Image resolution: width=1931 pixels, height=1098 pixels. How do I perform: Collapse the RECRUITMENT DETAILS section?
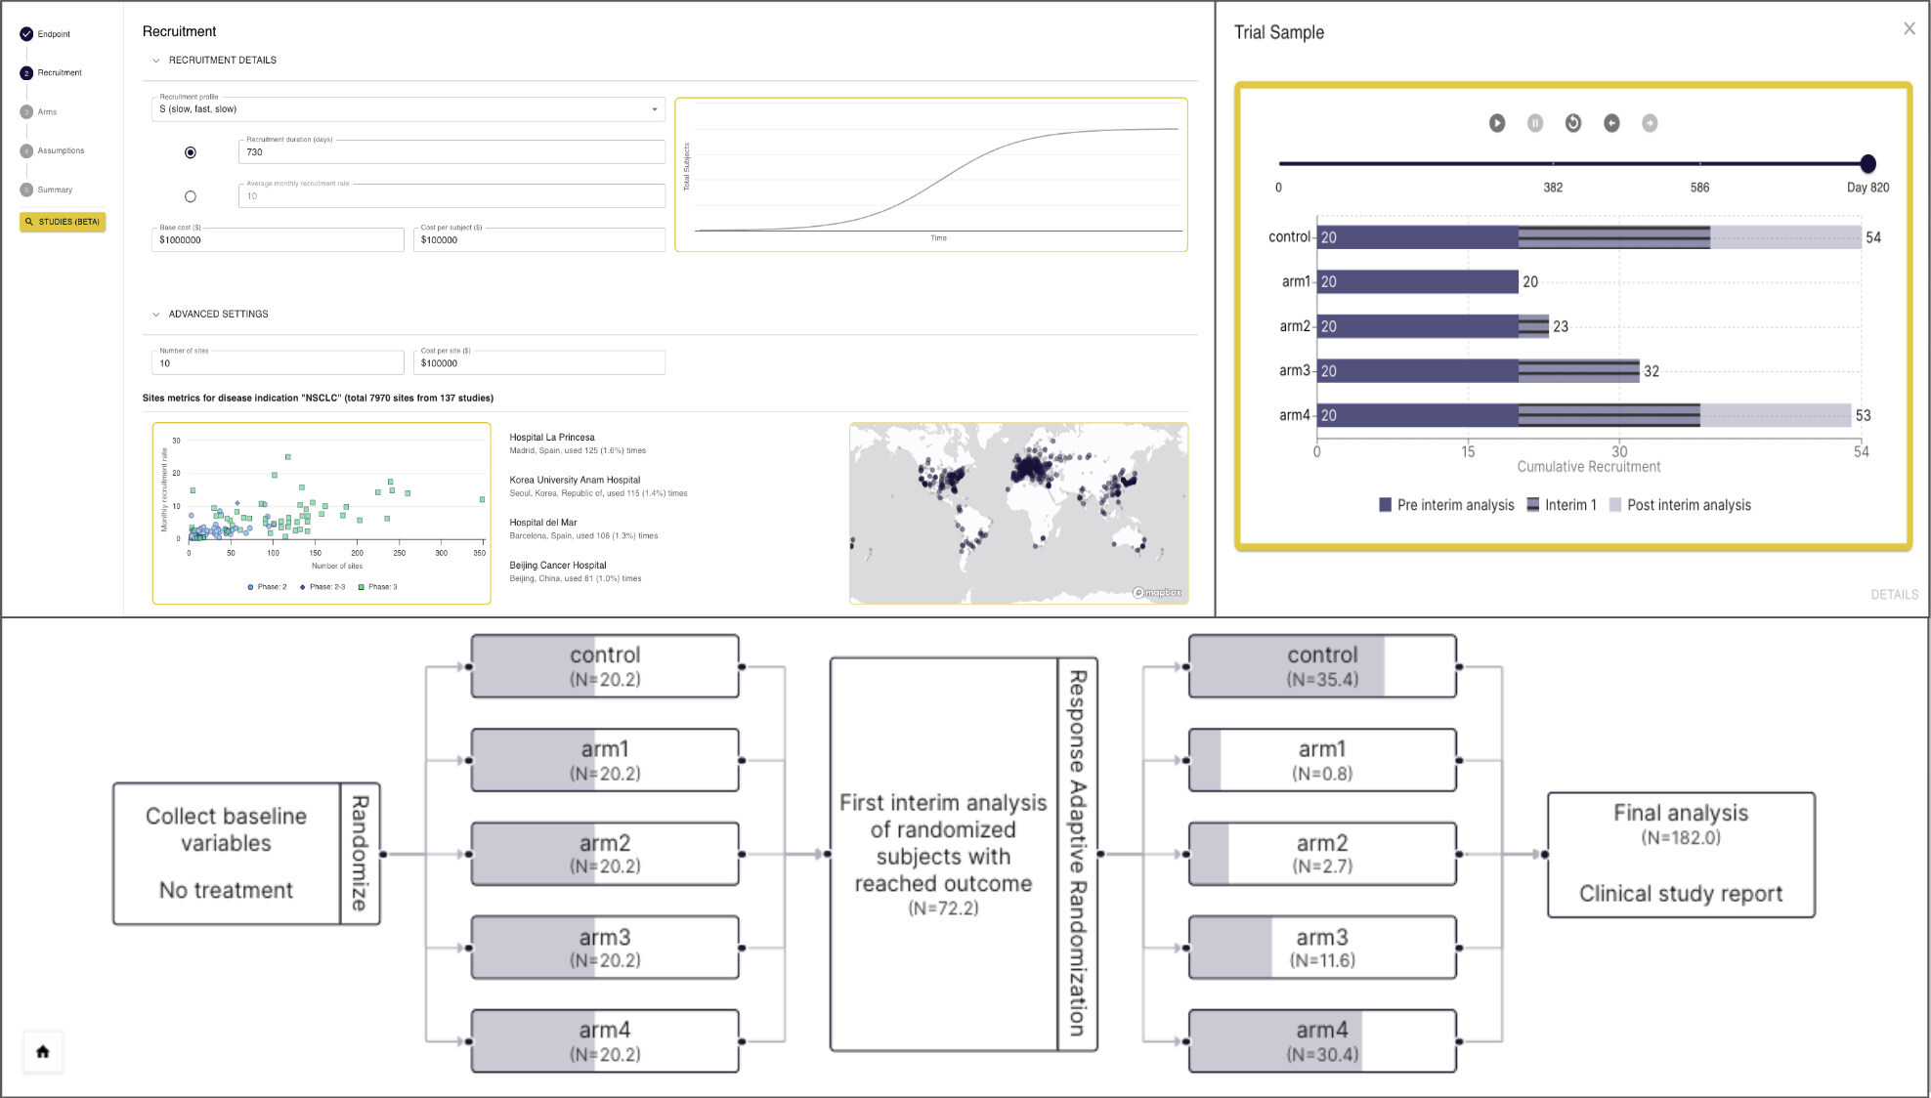(x=156, y=61)
